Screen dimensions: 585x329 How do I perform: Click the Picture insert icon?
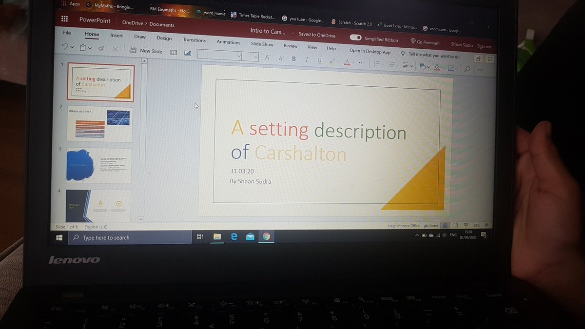point(188,53)
